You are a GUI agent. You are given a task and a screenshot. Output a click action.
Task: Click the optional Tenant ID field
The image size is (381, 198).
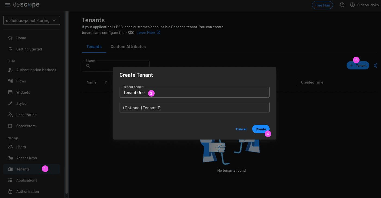(195, 107)
